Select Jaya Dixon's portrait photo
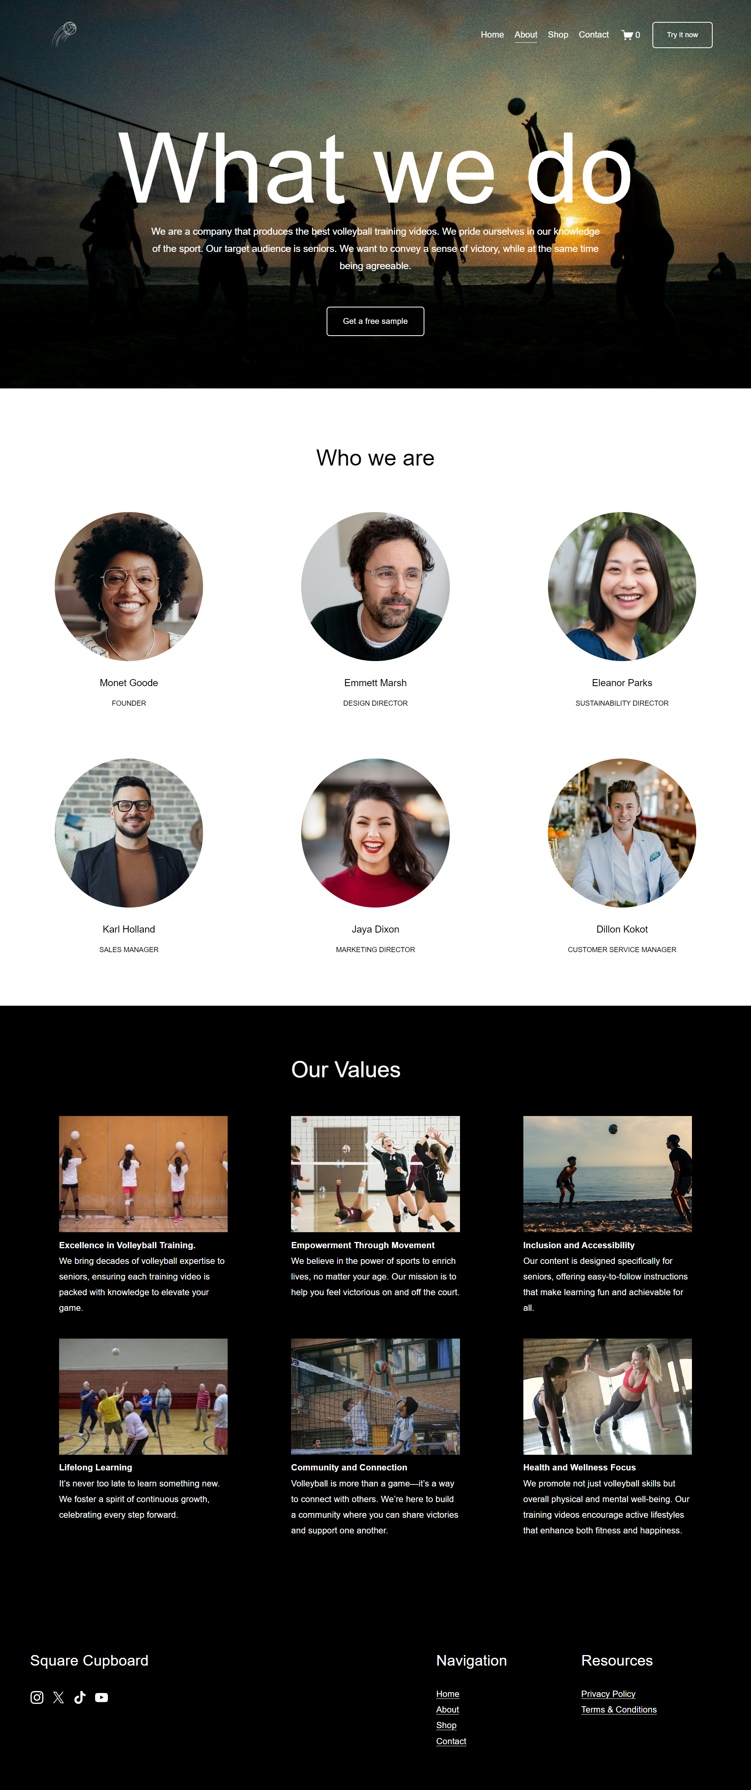The image size is (751, 1790). point(375,832)
